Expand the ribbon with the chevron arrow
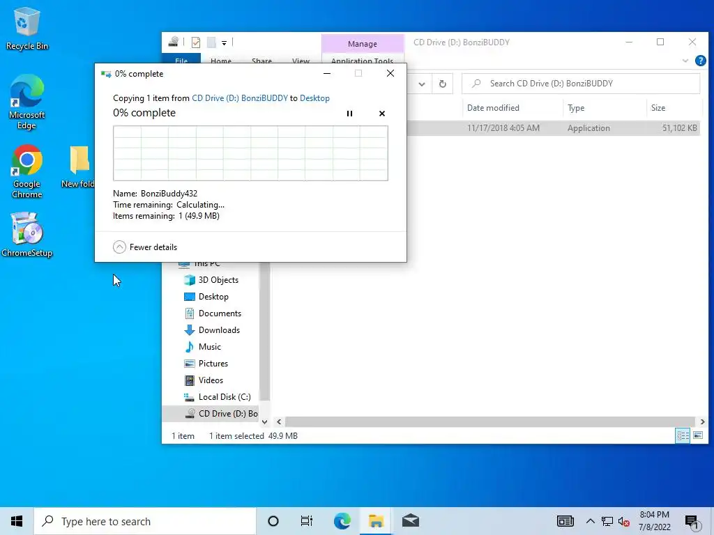 pyautogui.click(x=685, y=61)
